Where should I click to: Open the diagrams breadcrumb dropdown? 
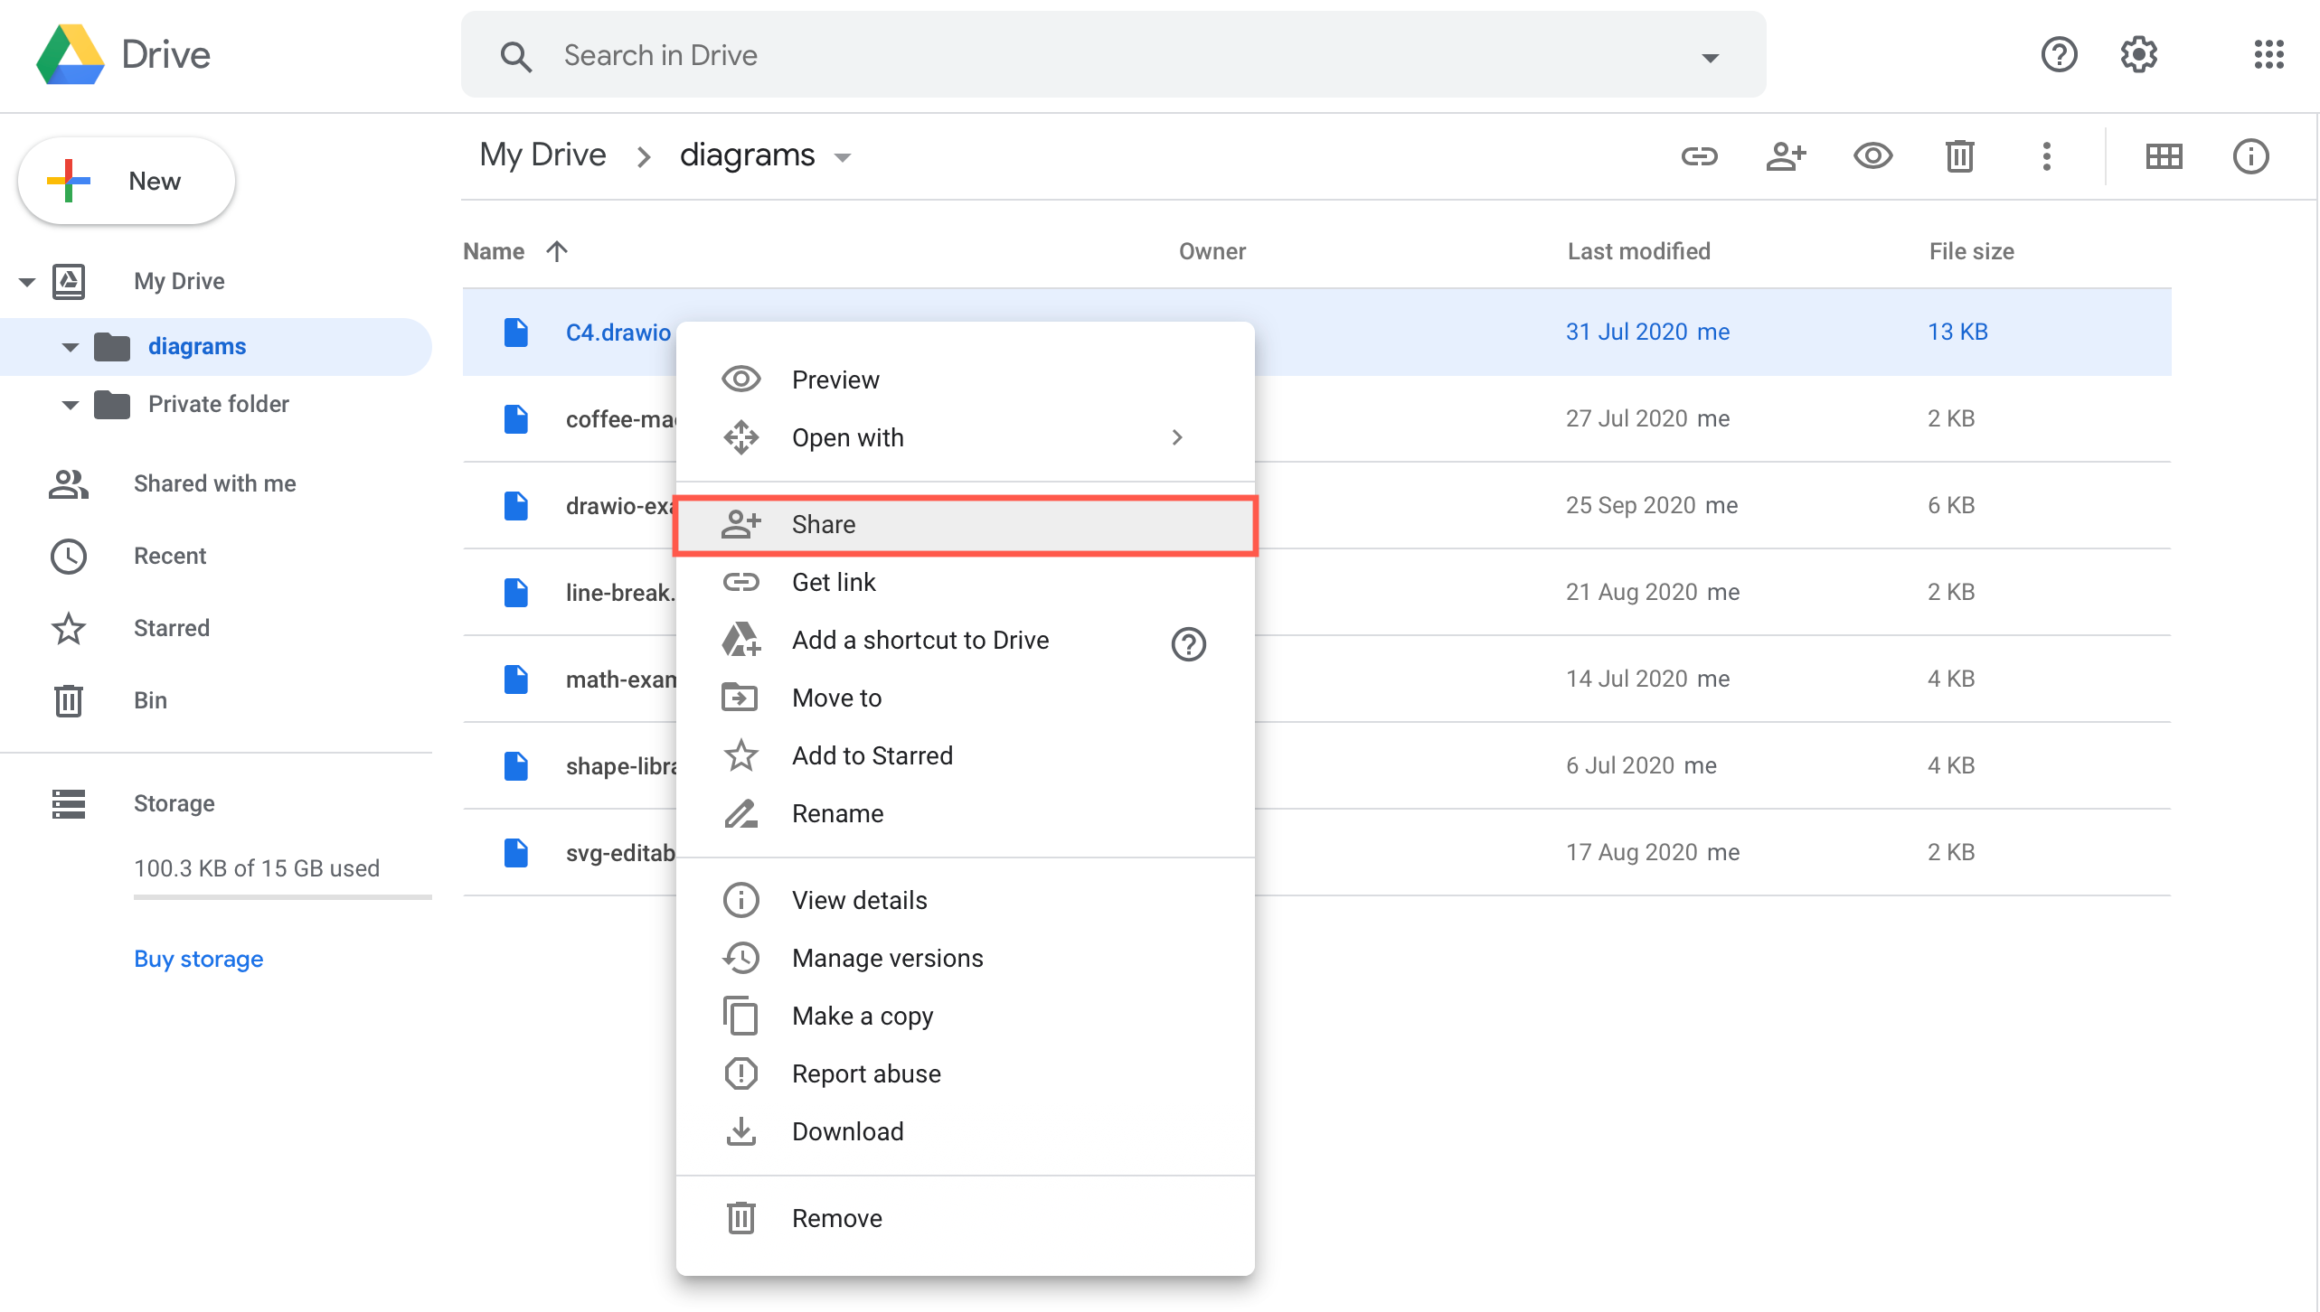(842, 155)
